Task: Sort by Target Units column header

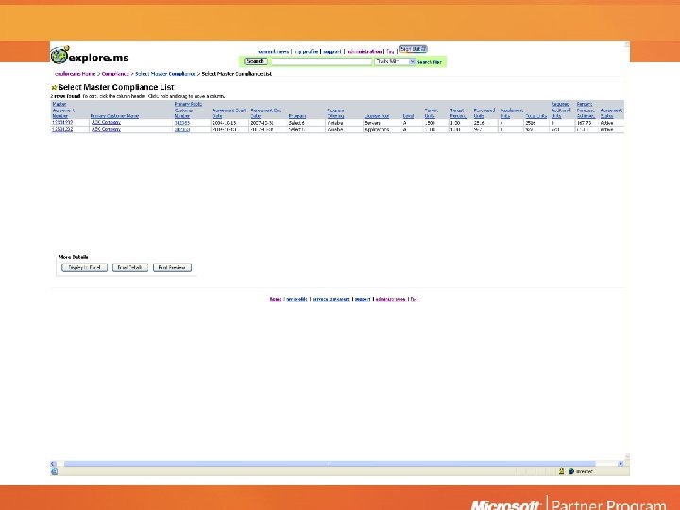Action: (431, 113)
